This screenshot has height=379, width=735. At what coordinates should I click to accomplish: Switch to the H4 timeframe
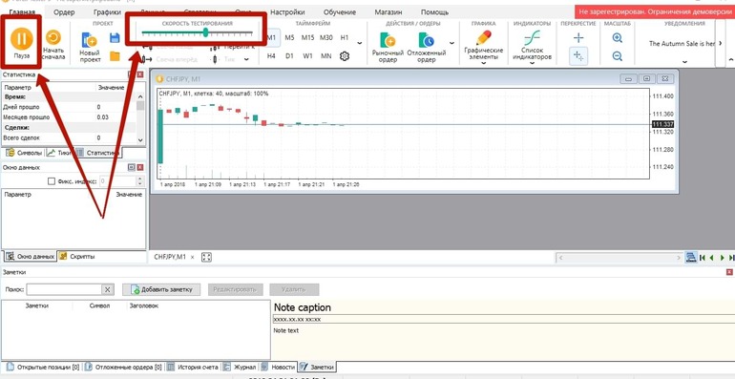[271, 56]
